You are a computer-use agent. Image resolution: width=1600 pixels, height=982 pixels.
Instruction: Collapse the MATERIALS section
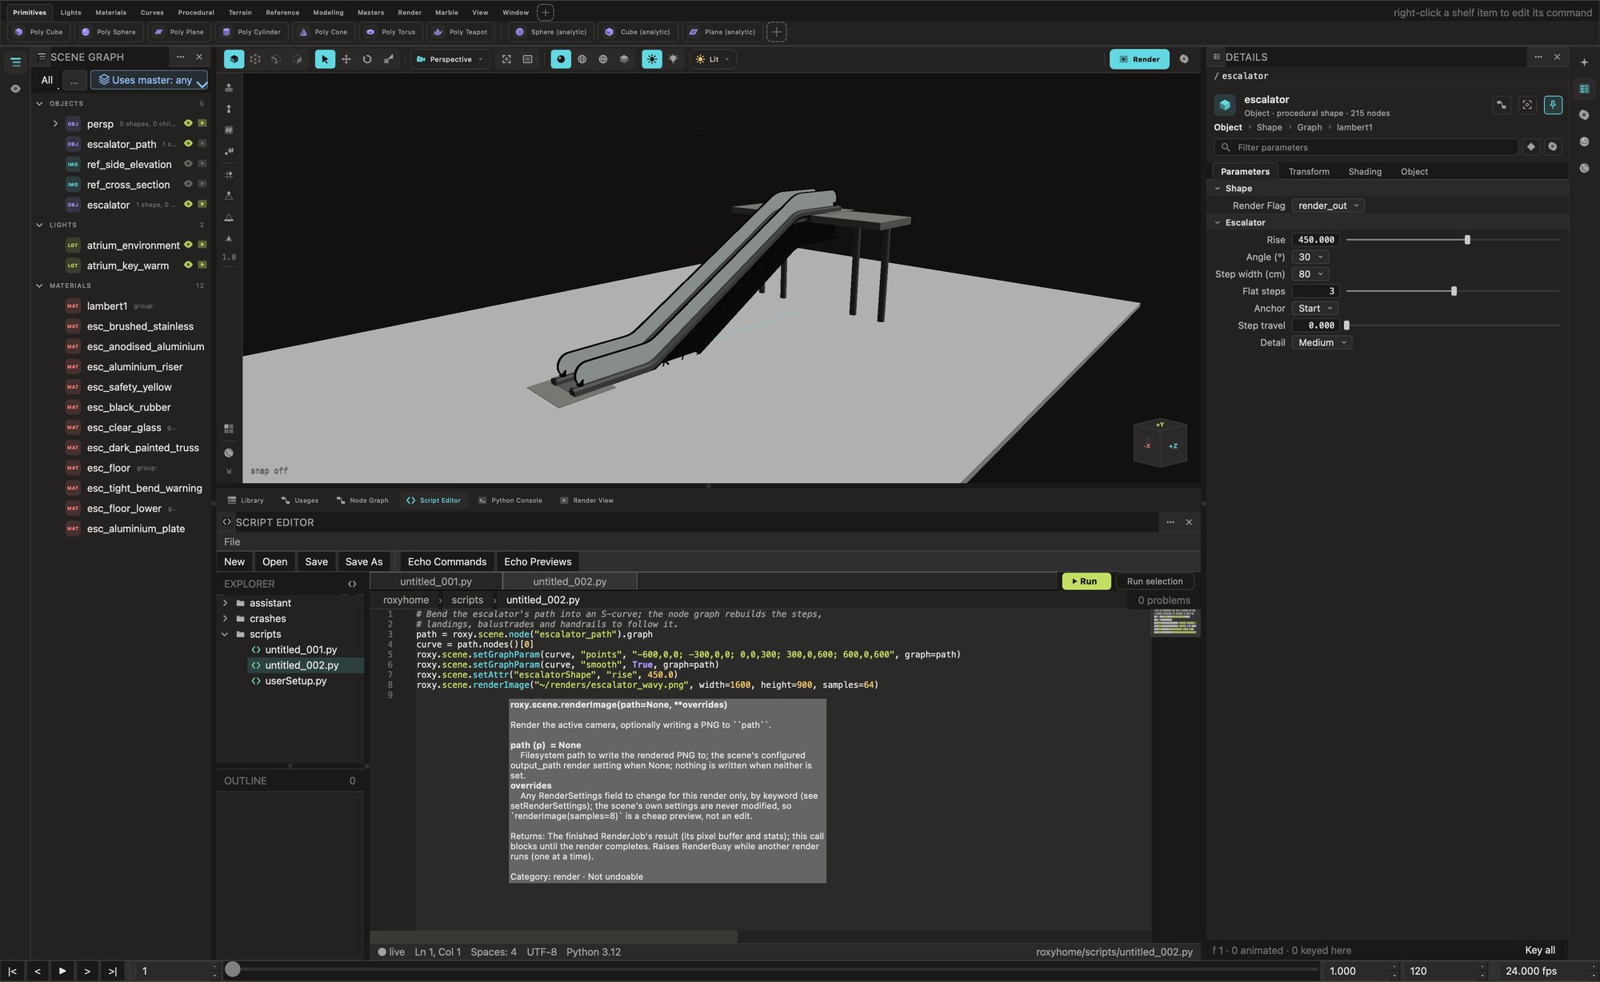(x=39, y=285)
